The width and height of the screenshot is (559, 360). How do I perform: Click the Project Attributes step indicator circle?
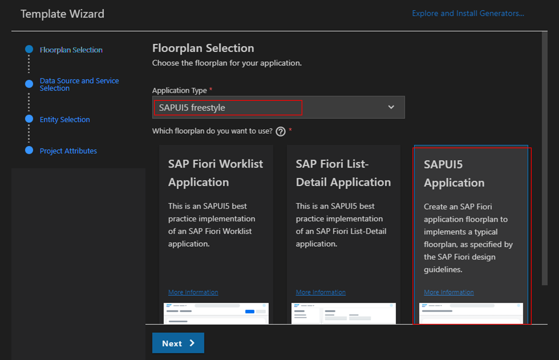29,150
